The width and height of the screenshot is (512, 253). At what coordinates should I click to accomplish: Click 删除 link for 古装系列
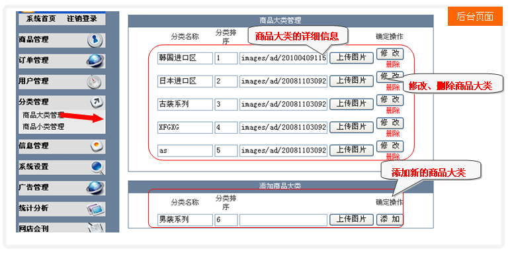pos(393,111)
